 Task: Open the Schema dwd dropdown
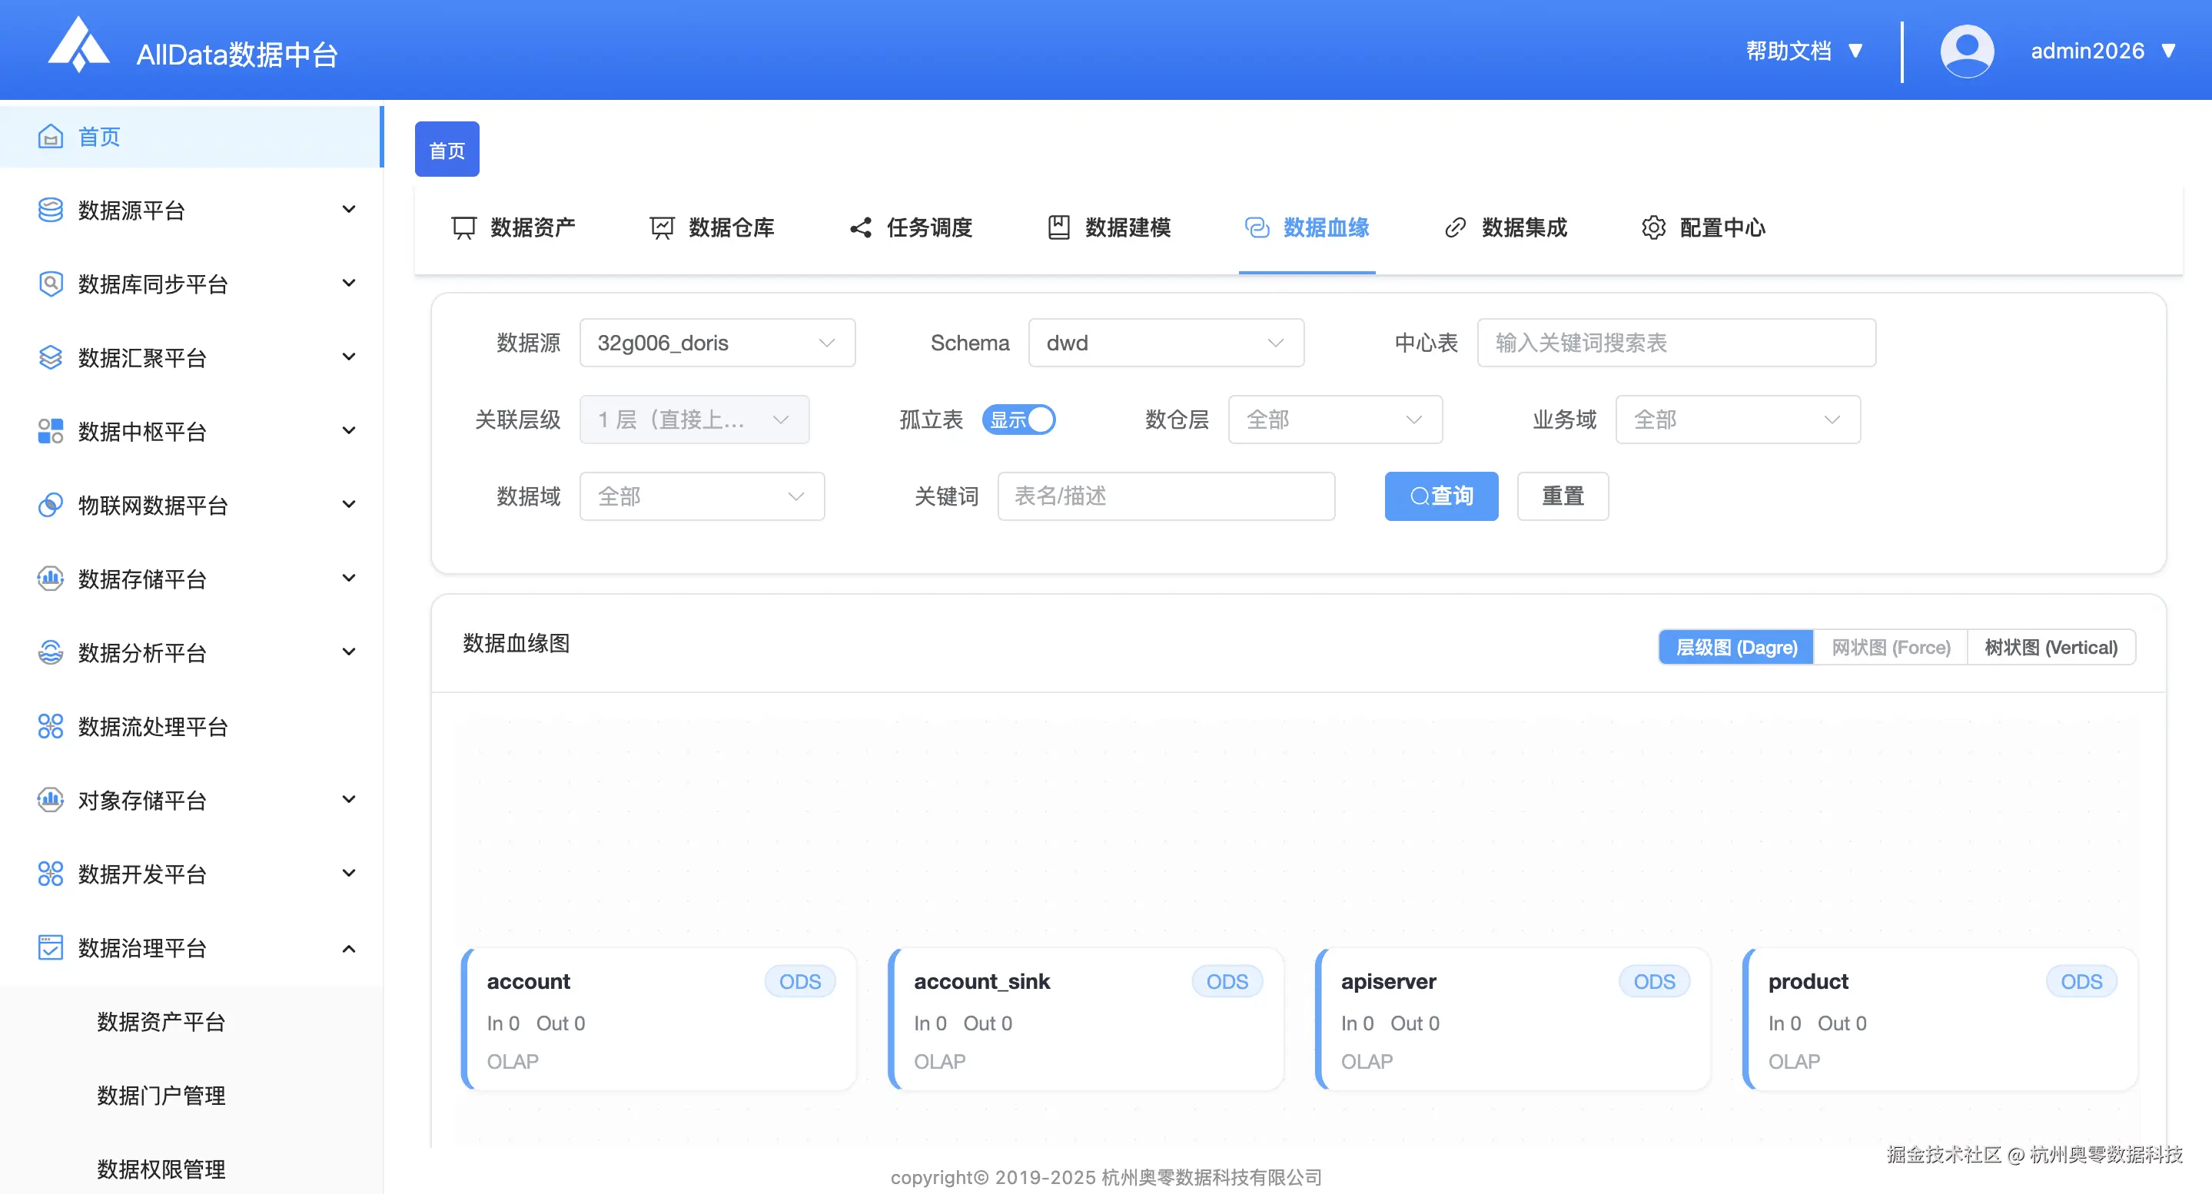pyautogui.click(x=1165, y=343)
